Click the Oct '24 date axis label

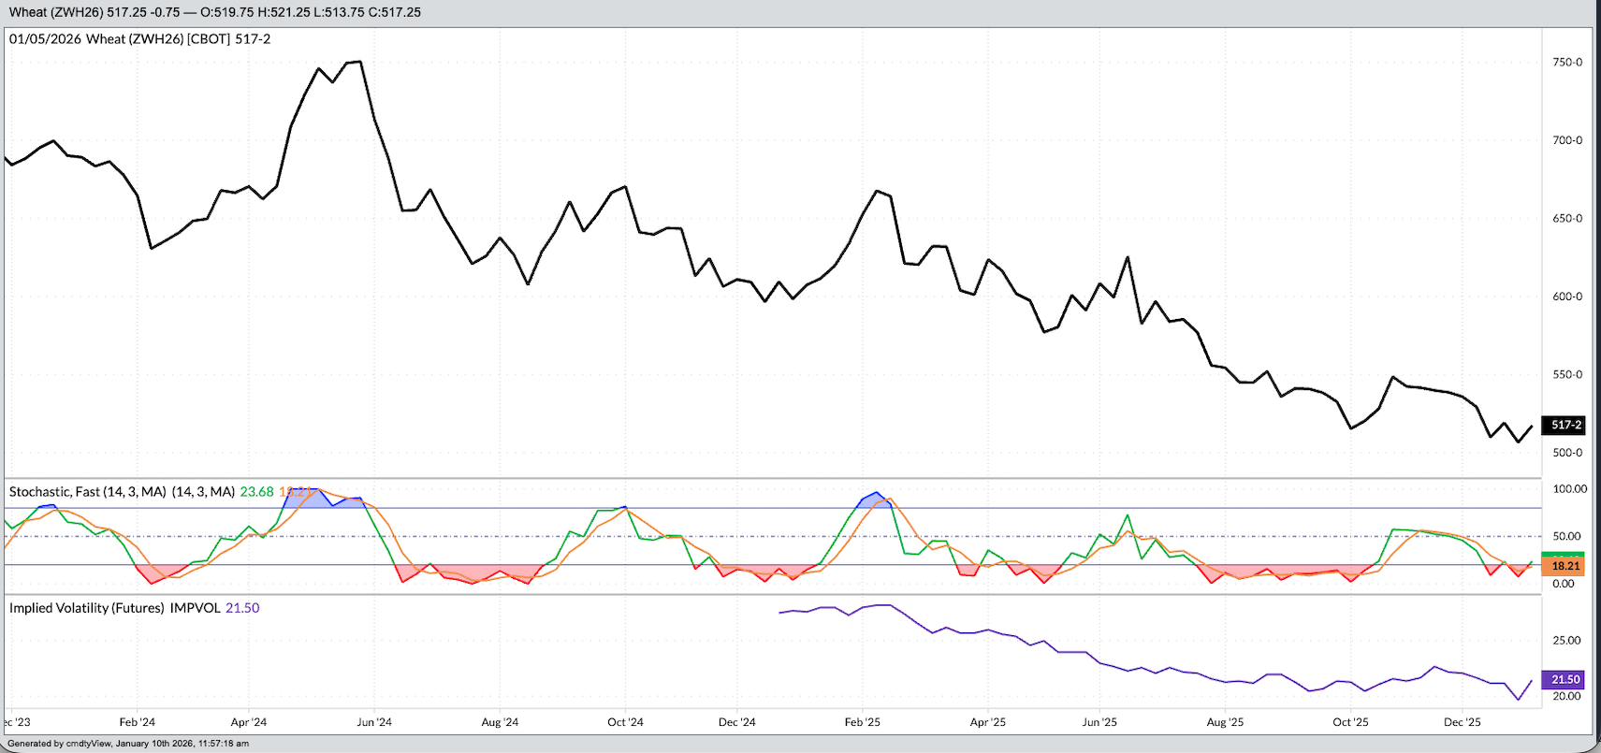point(625,722)
